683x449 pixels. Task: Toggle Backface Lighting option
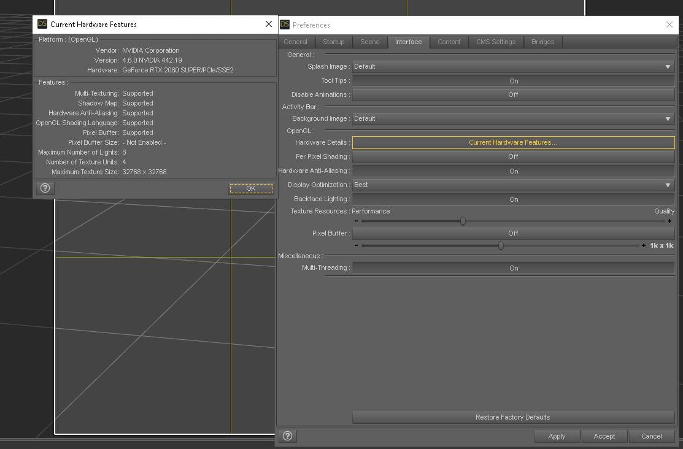[x=514, y=199]
